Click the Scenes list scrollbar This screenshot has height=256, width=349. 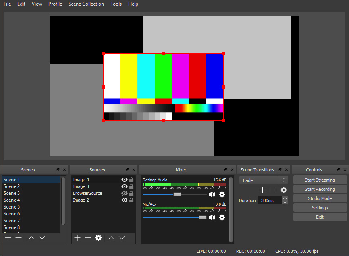63,201
